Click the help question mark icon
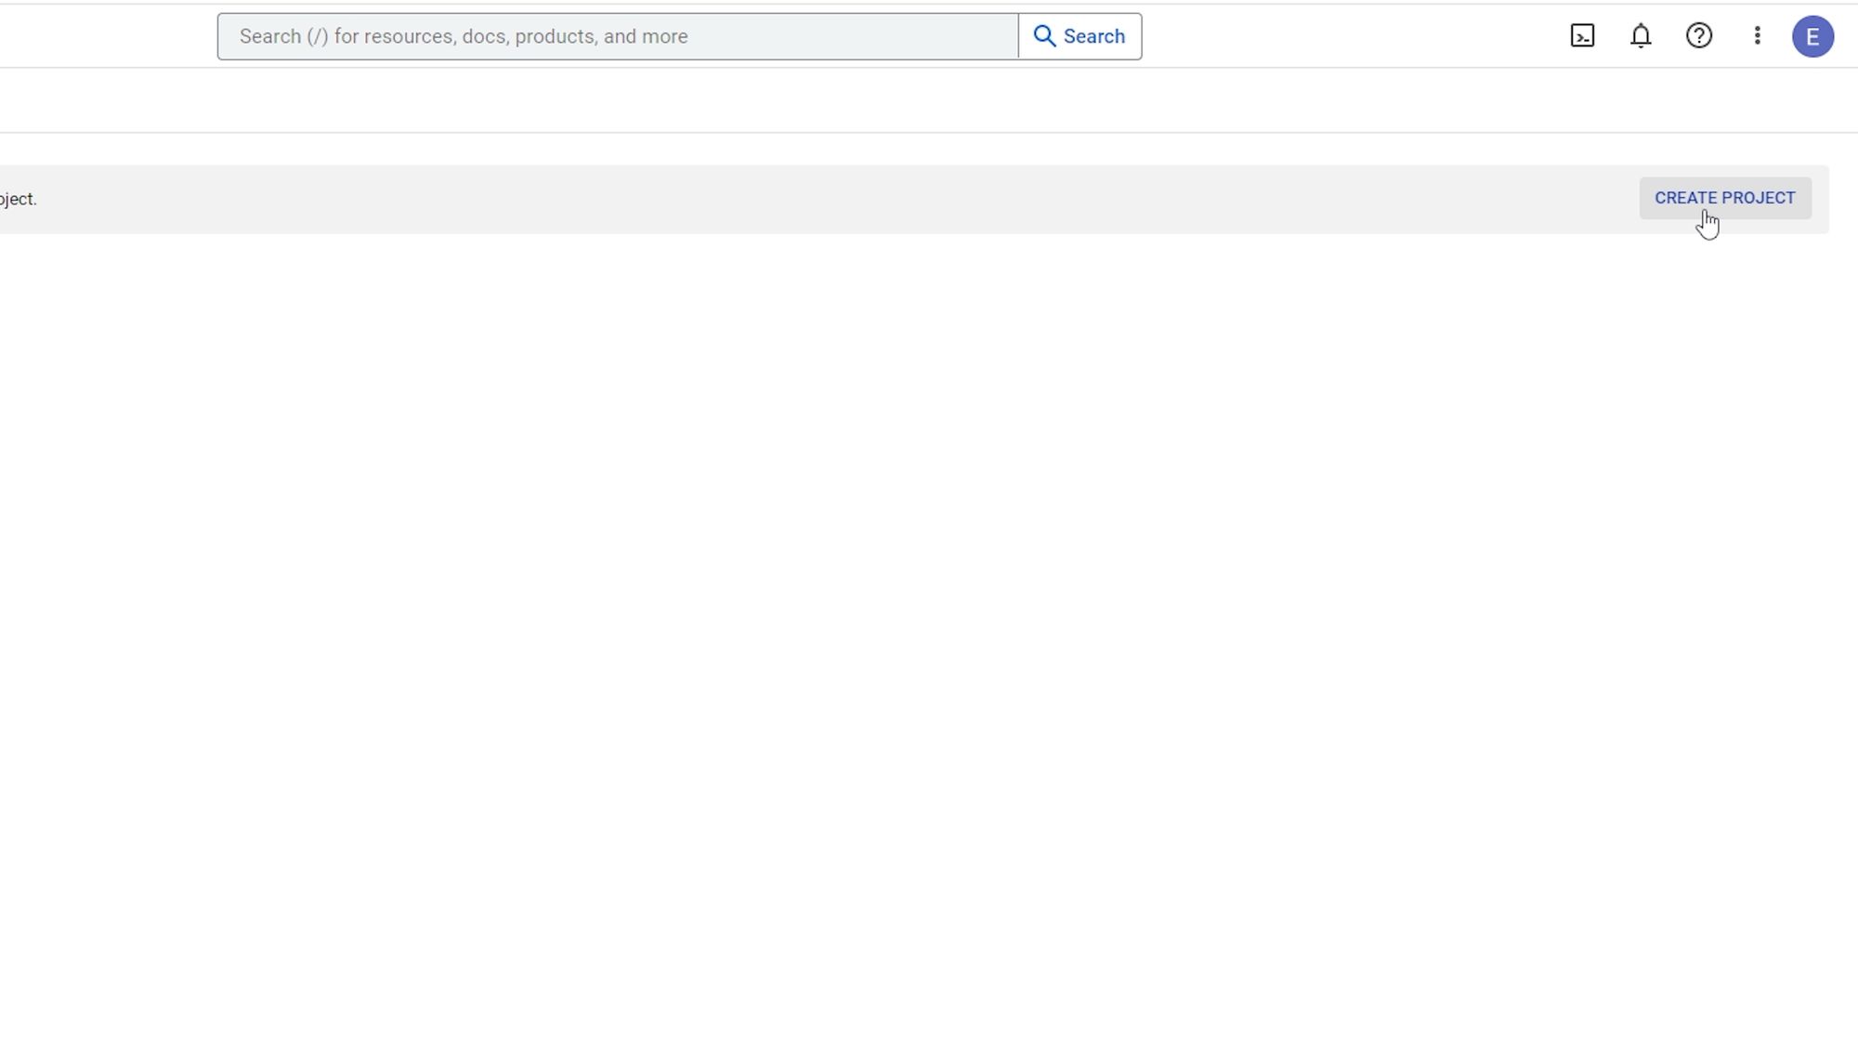This screenshot has height=1045, width=1858. [x=1700, y=35]
